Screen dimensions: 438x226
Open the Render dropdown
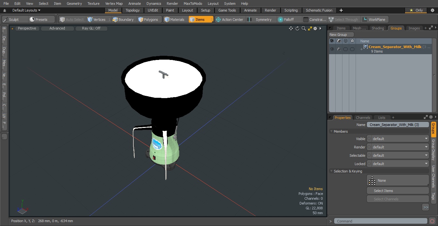coord(398,147)
